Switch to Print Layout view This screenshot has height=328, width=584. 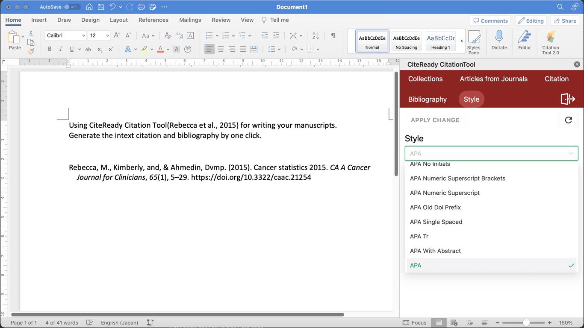tap(438, 323)
